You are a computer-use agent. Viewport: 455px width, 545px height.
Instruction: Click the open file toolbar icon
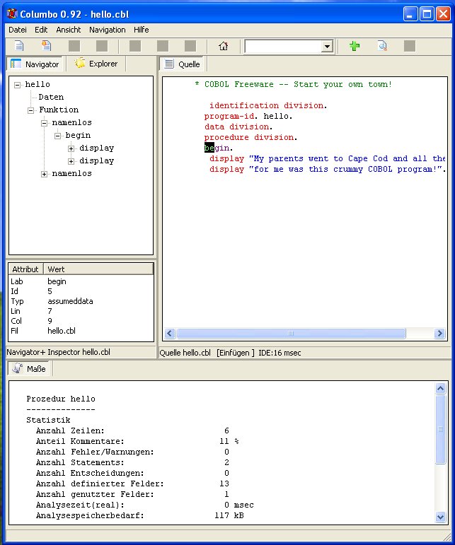click(x=46, y=46)
